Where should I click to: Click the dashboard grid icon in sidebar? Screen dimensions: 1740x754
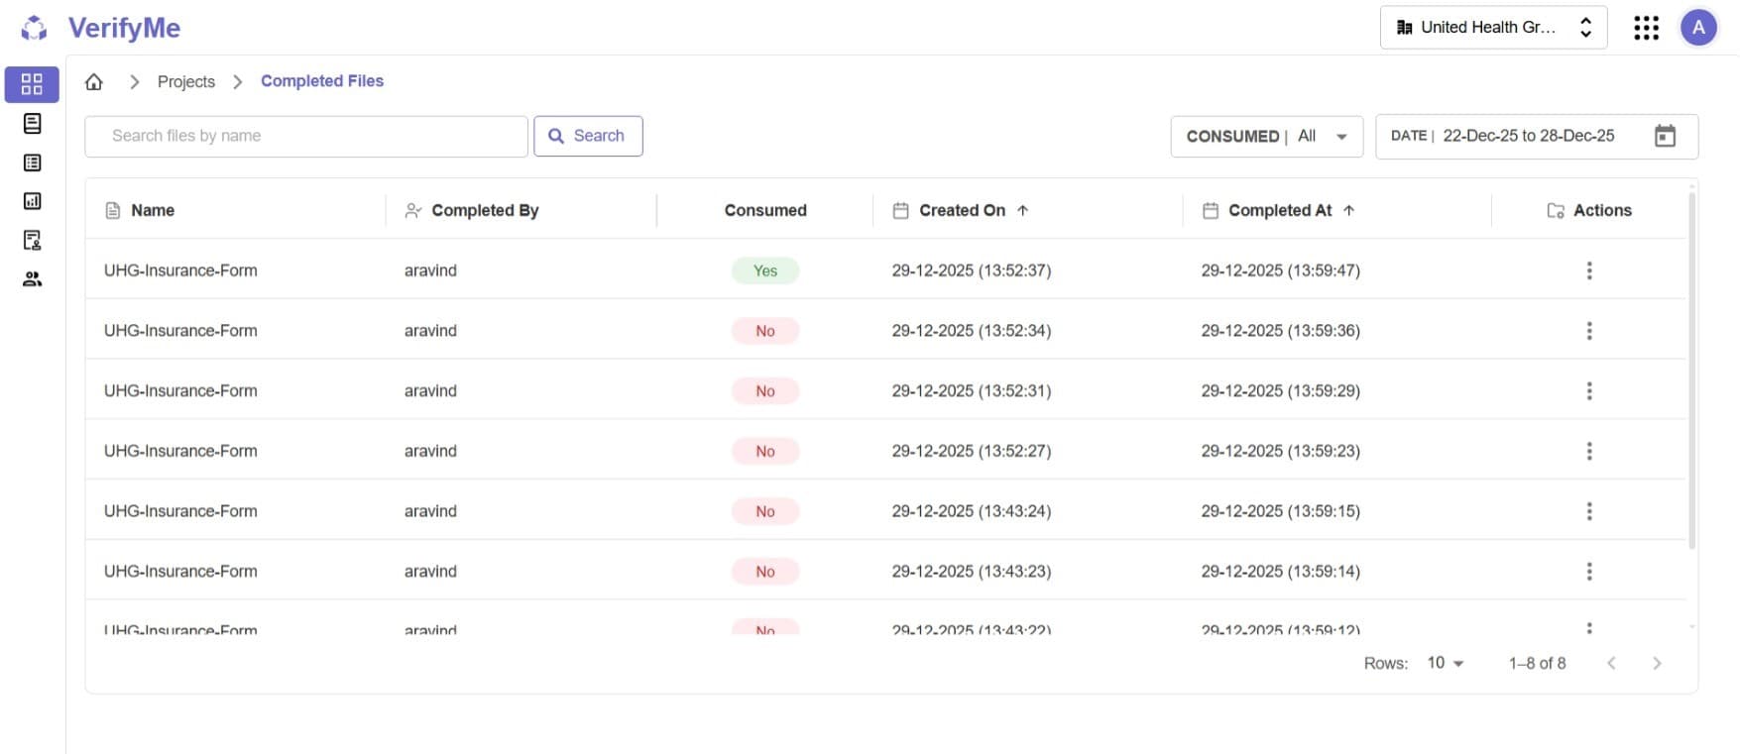point(32,84)
